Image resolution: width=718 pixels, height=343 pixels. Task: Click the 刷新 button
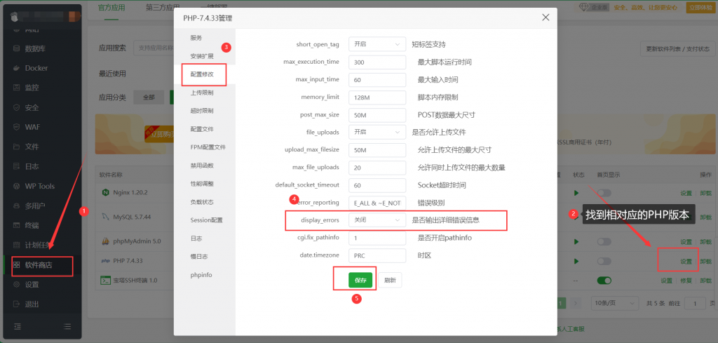390,281
